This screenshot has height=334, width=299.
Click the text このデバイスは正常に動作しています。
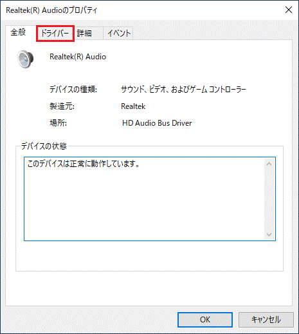pos(84,164)
